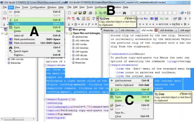Click the Open folder toolbar icon
Viewport: 194px width, 123px height.
[75, 13]
